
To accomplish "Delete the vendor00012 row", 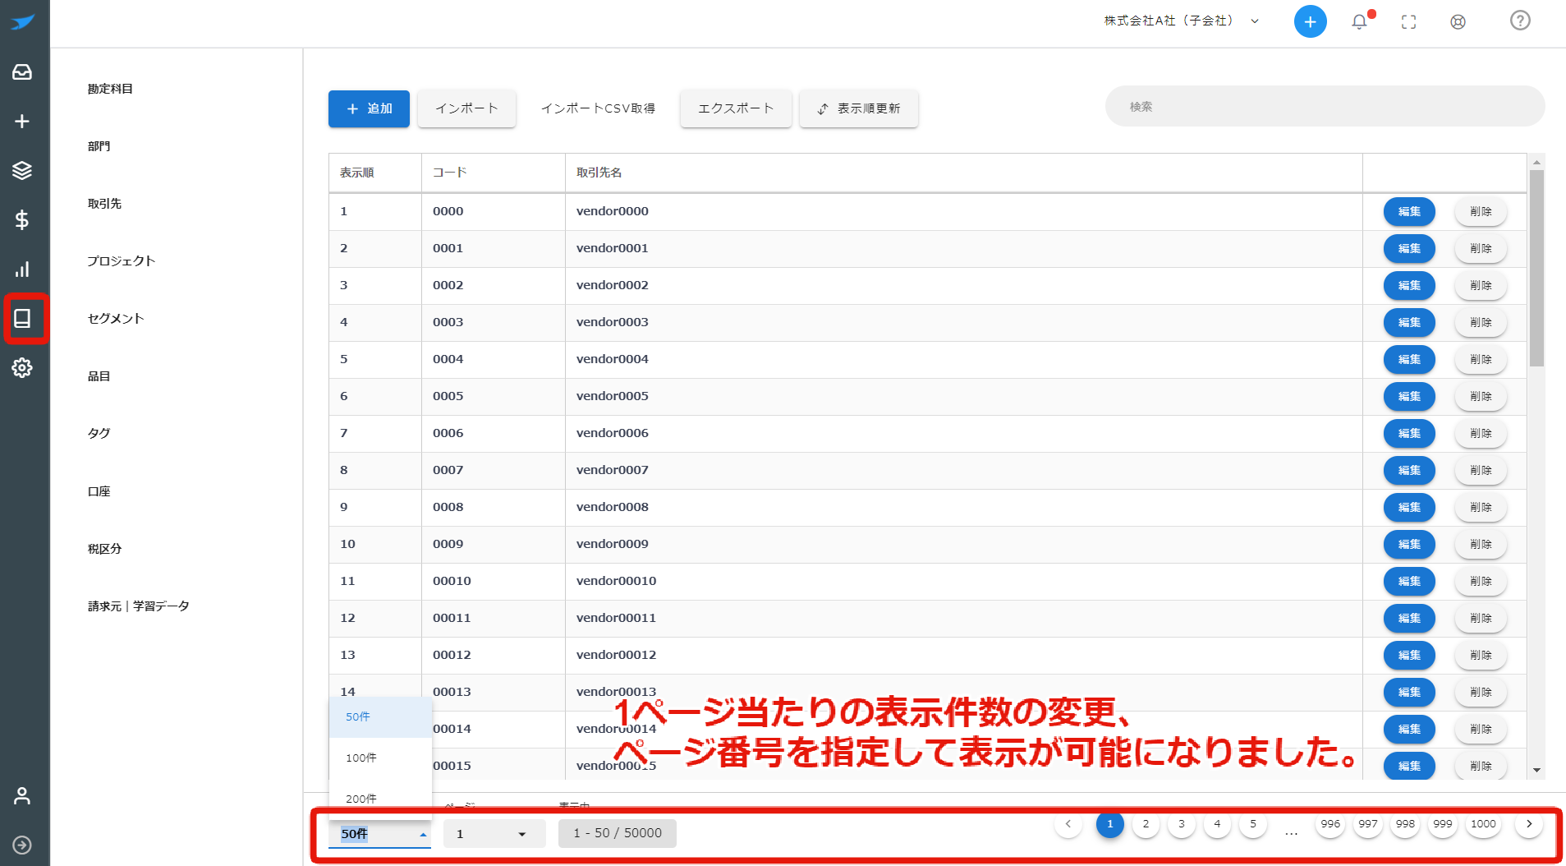I will point(1481,656).
